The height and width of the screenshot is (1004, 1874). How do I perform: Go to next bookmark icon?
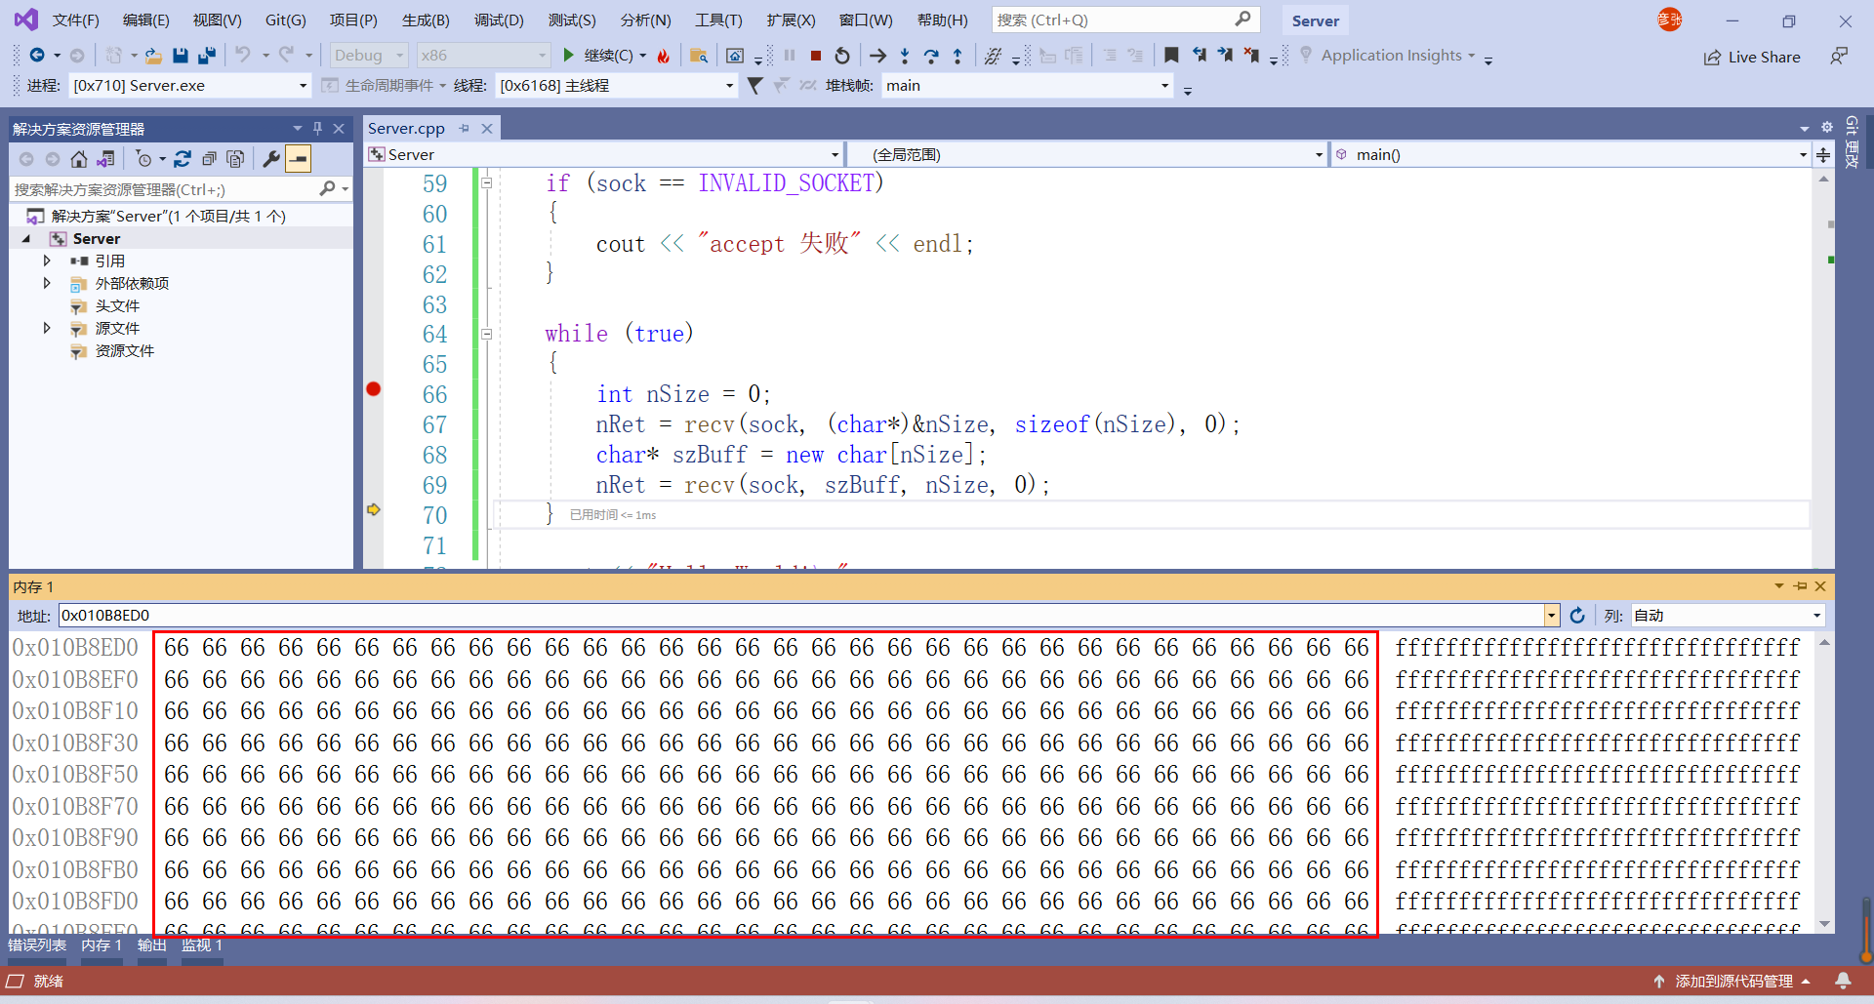tap(1225, 56)
